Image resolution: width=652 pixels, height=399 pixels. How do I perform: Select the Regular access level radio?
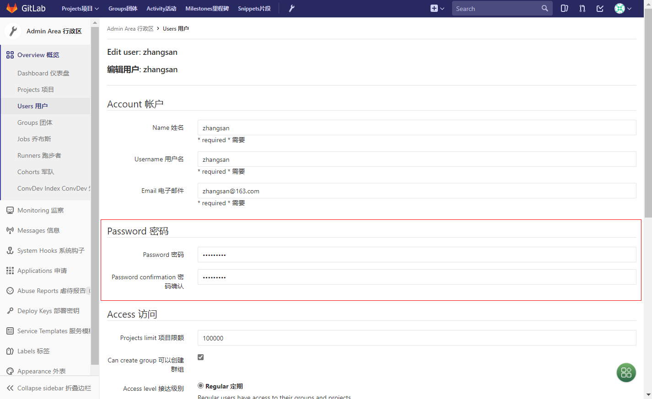(200, 386)
